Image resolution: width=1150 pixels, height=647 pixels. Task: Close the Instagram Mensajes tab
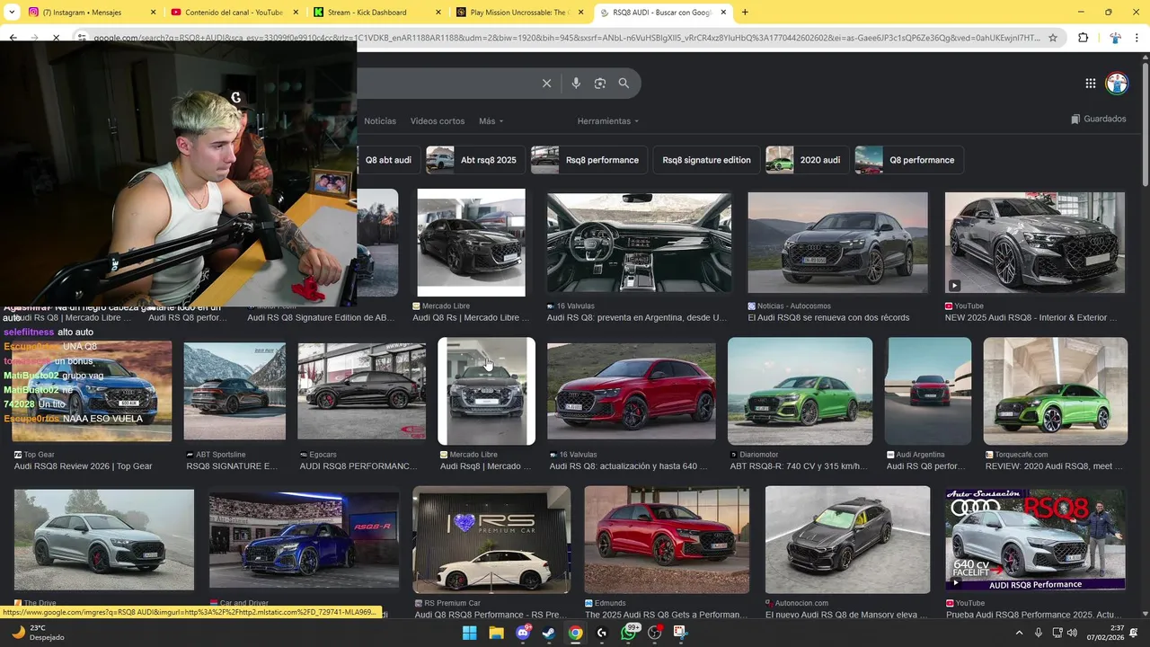[x=153, y=13]
